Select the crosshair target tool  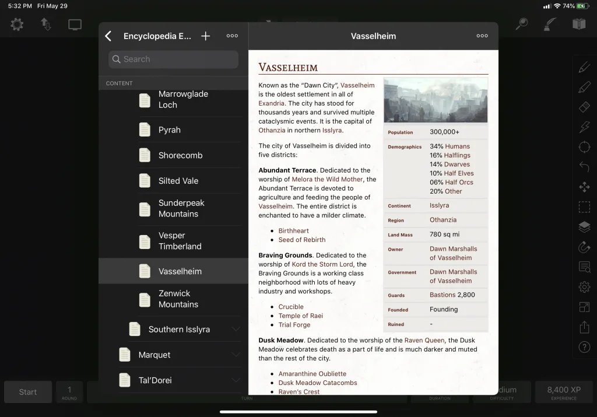(584, 147)
